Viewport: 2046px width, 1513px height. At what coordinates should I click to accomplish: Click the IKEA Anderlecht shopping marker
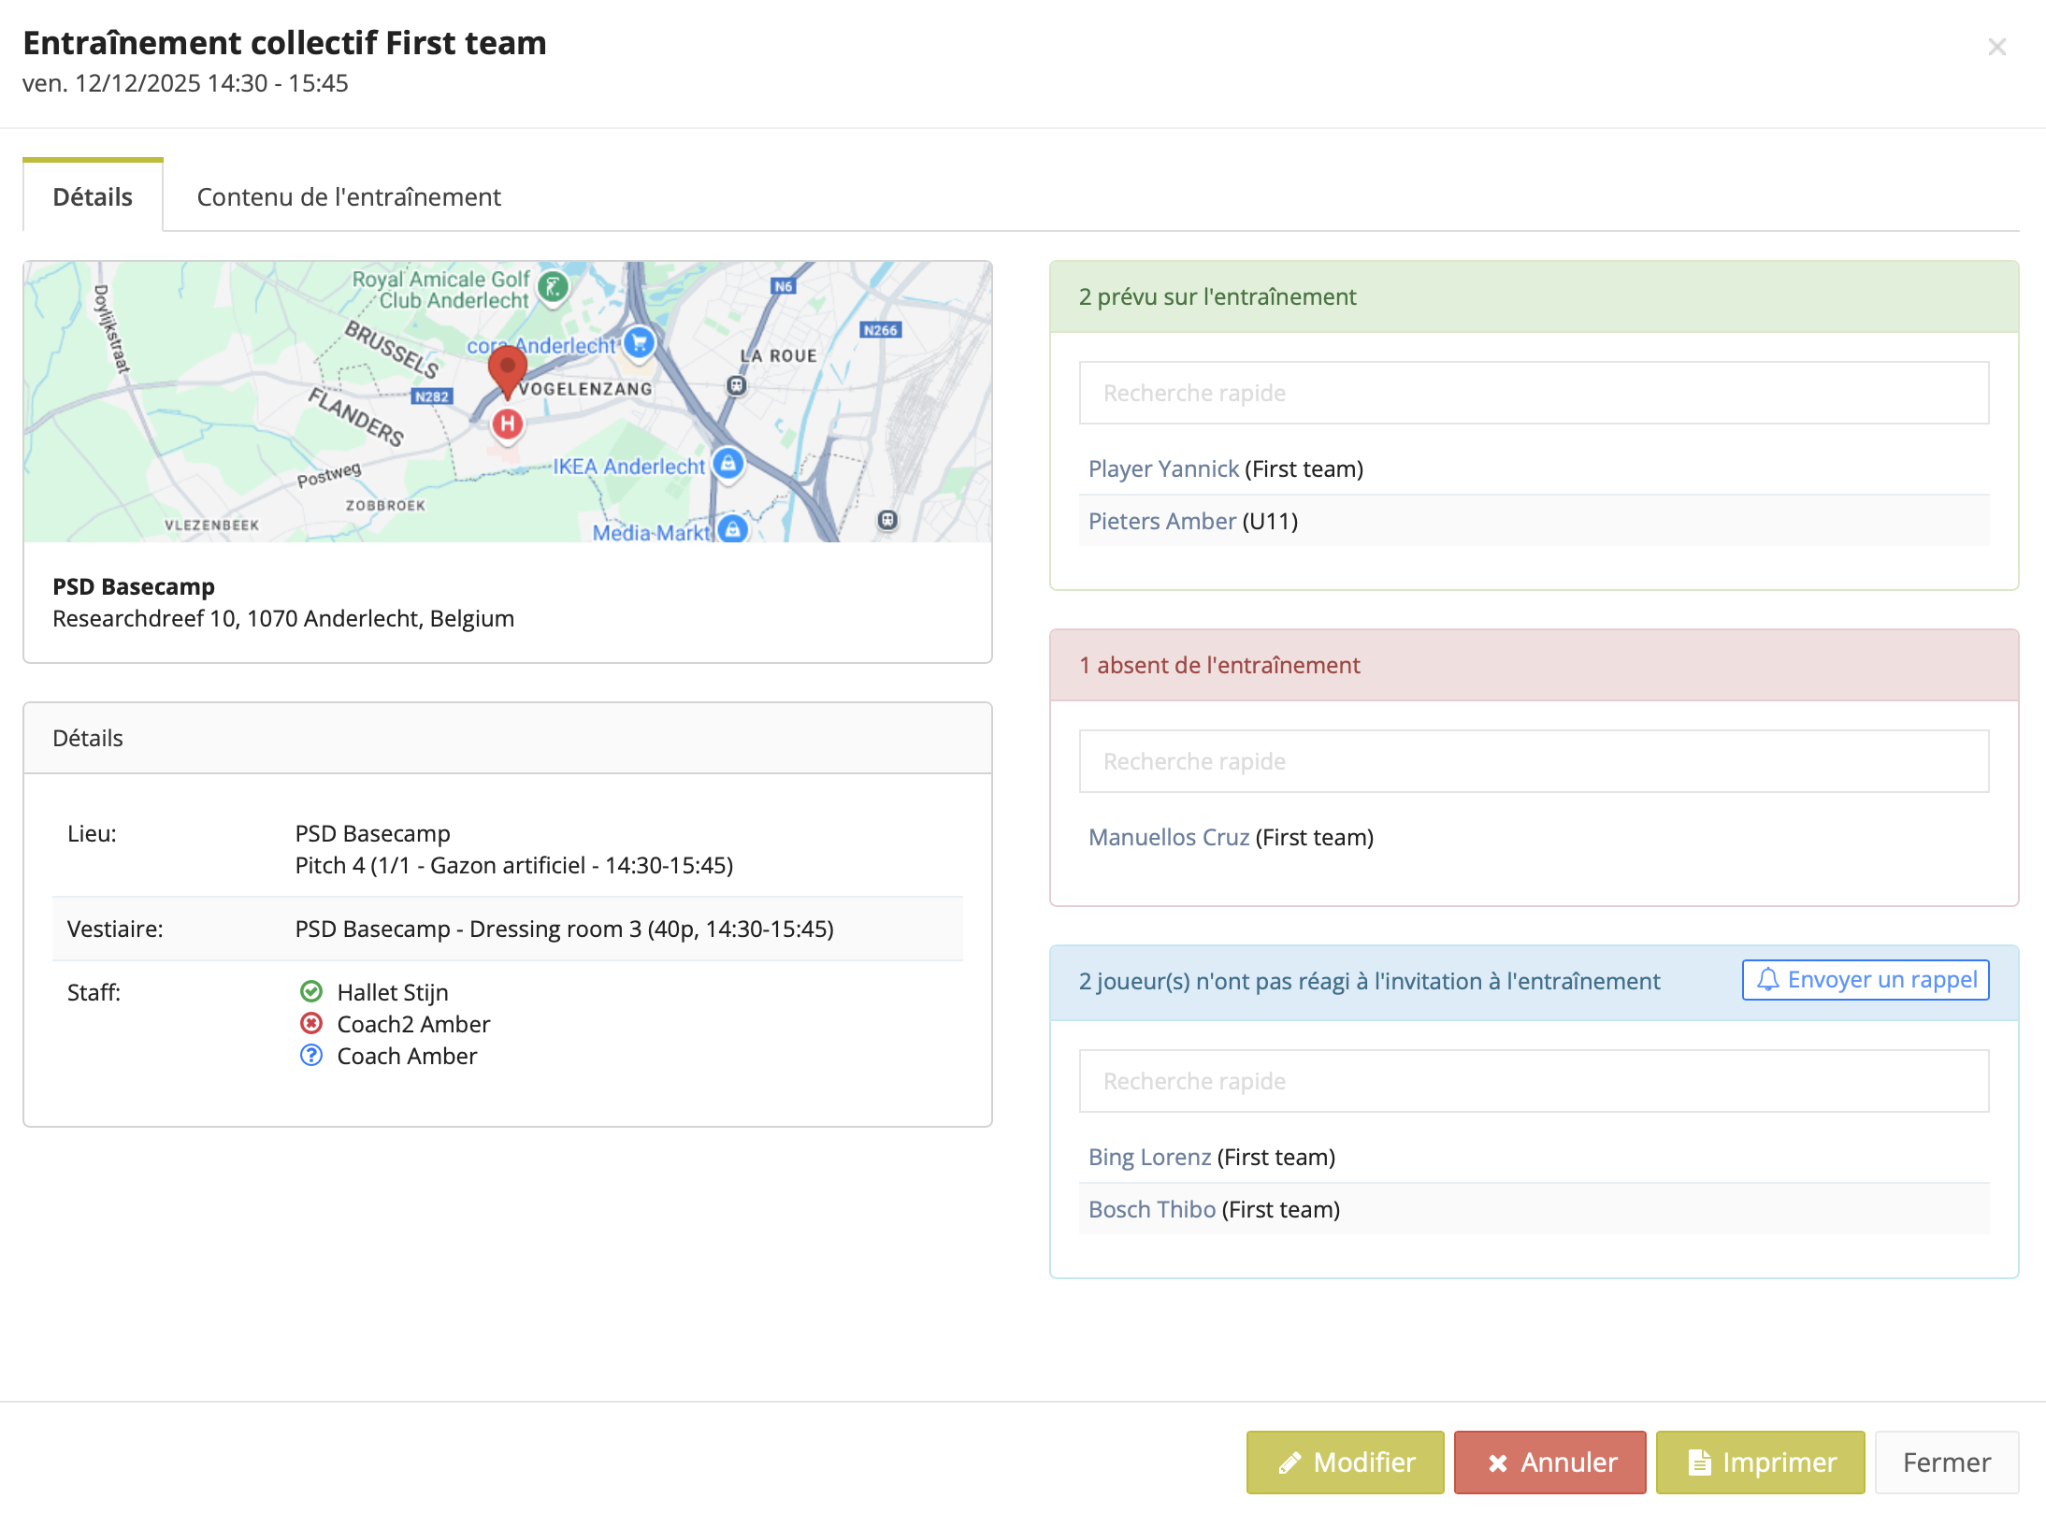pyautogui.click(x=728, y=463)
